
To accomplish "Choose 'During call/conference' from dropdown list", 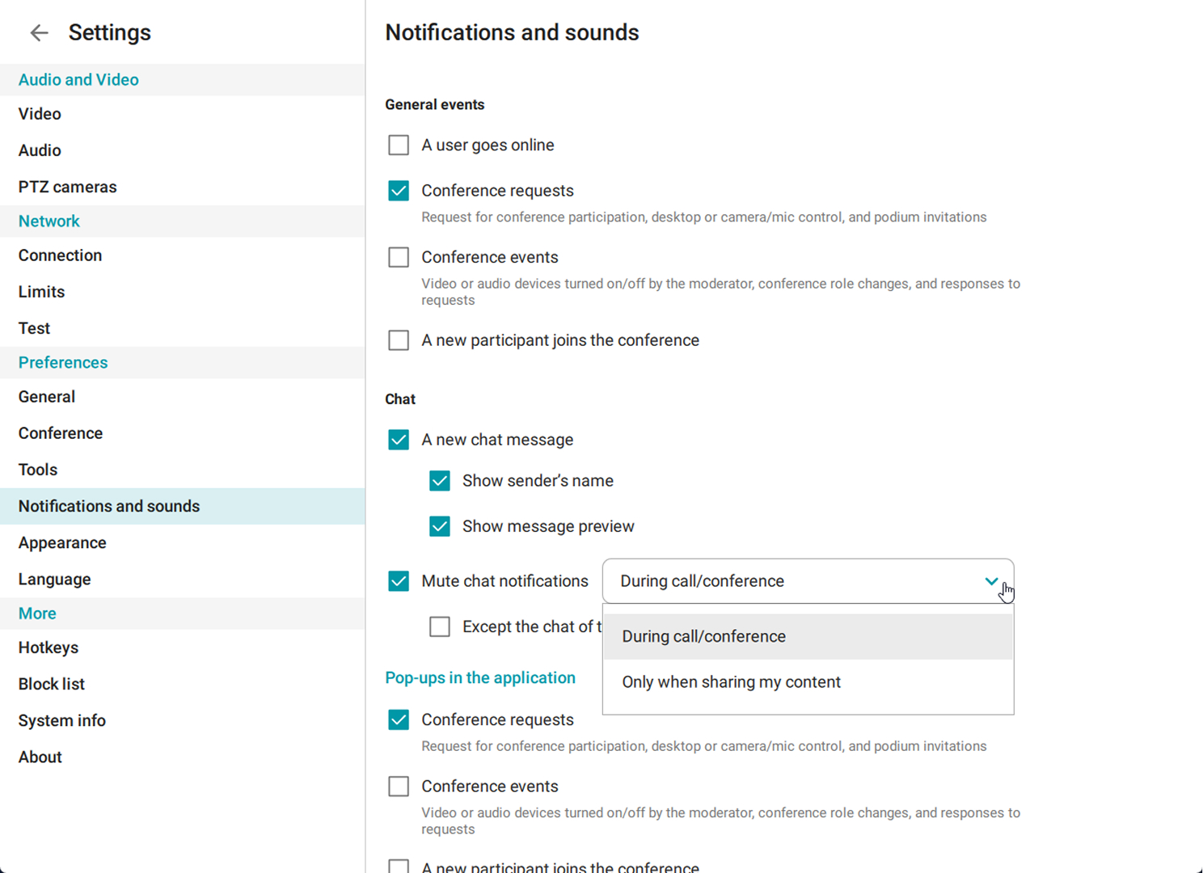I will (x=703, y=637).
